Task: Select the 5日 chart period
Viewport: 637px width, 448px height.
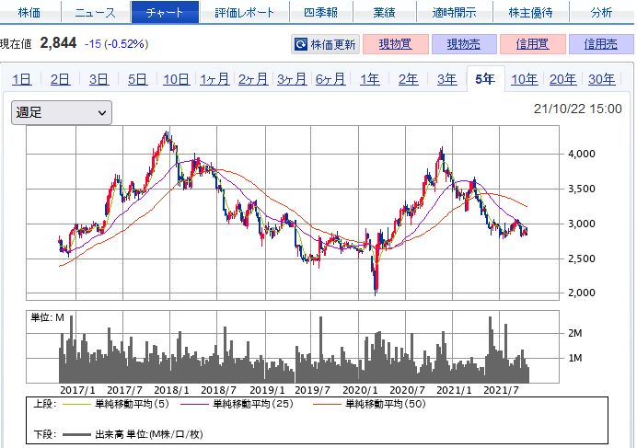Action: click(x=138, y=79)
